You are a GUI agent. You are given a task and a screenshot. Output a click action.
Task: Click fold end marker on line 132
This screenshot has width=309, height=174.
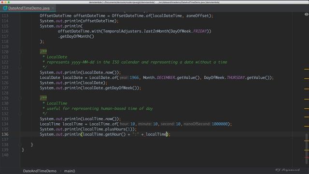(x=20, y=114)
